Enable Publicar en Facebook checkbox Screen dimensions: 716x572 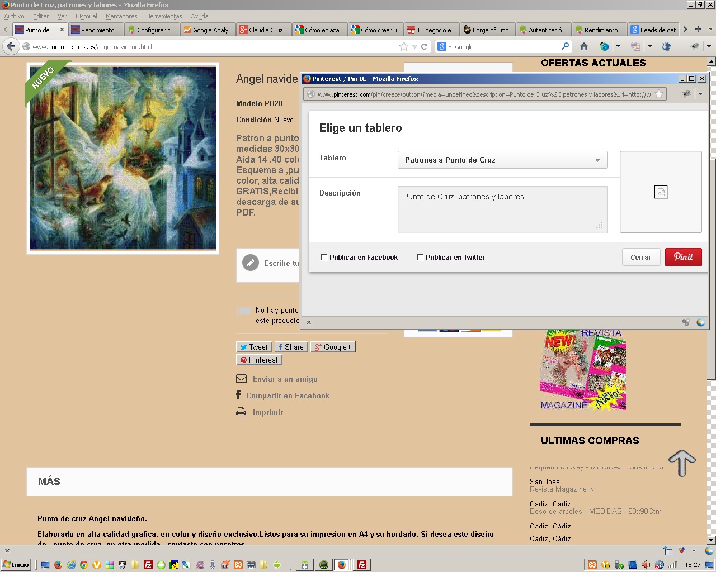(x=324, y=257)
